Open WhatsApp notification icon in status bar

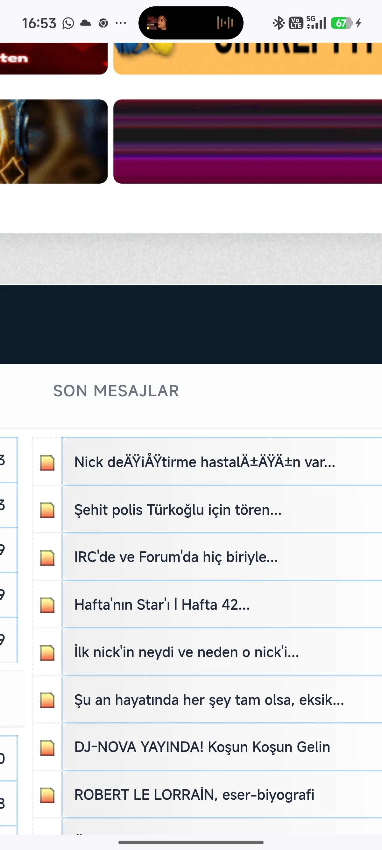point(68,23)
